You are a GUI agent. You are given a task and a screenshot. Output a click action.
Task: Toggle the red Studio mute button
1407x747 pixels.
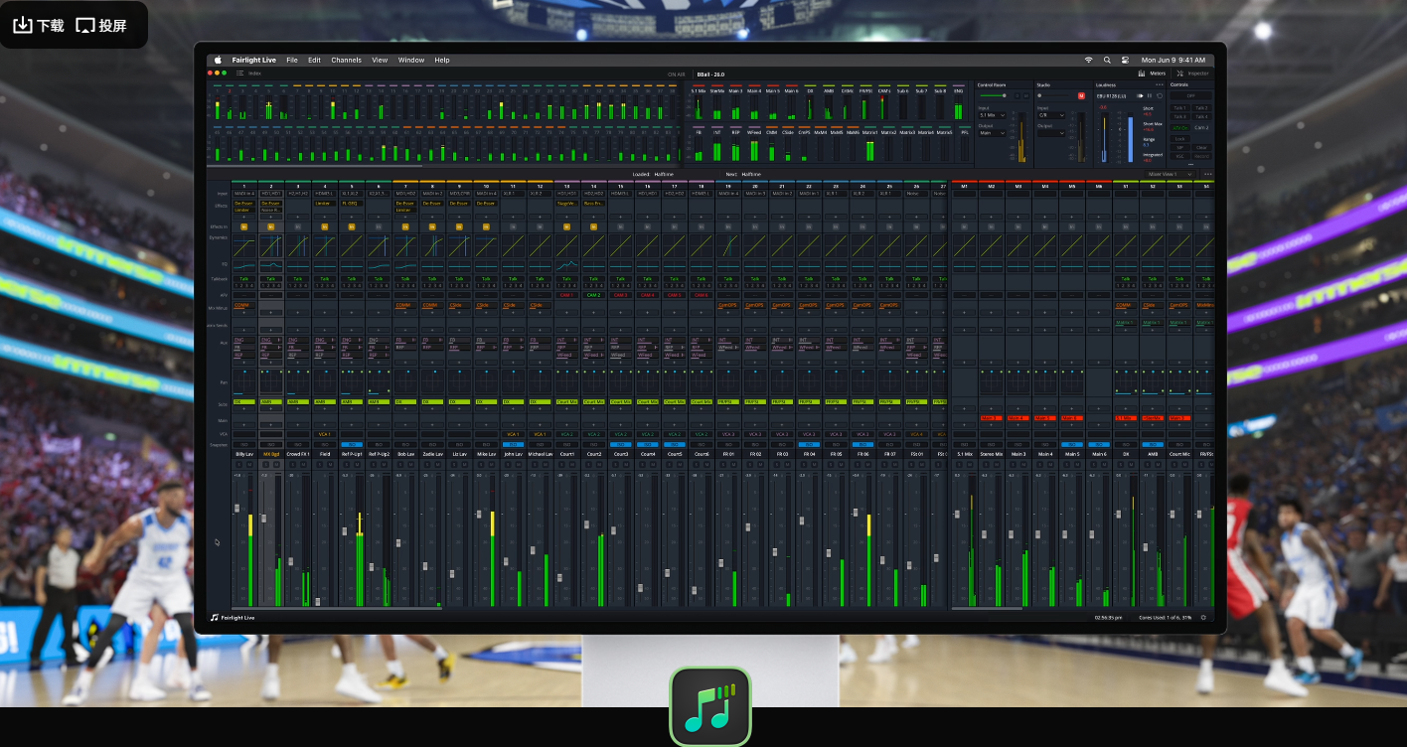pyautogui.click(x=1081, y=96)
